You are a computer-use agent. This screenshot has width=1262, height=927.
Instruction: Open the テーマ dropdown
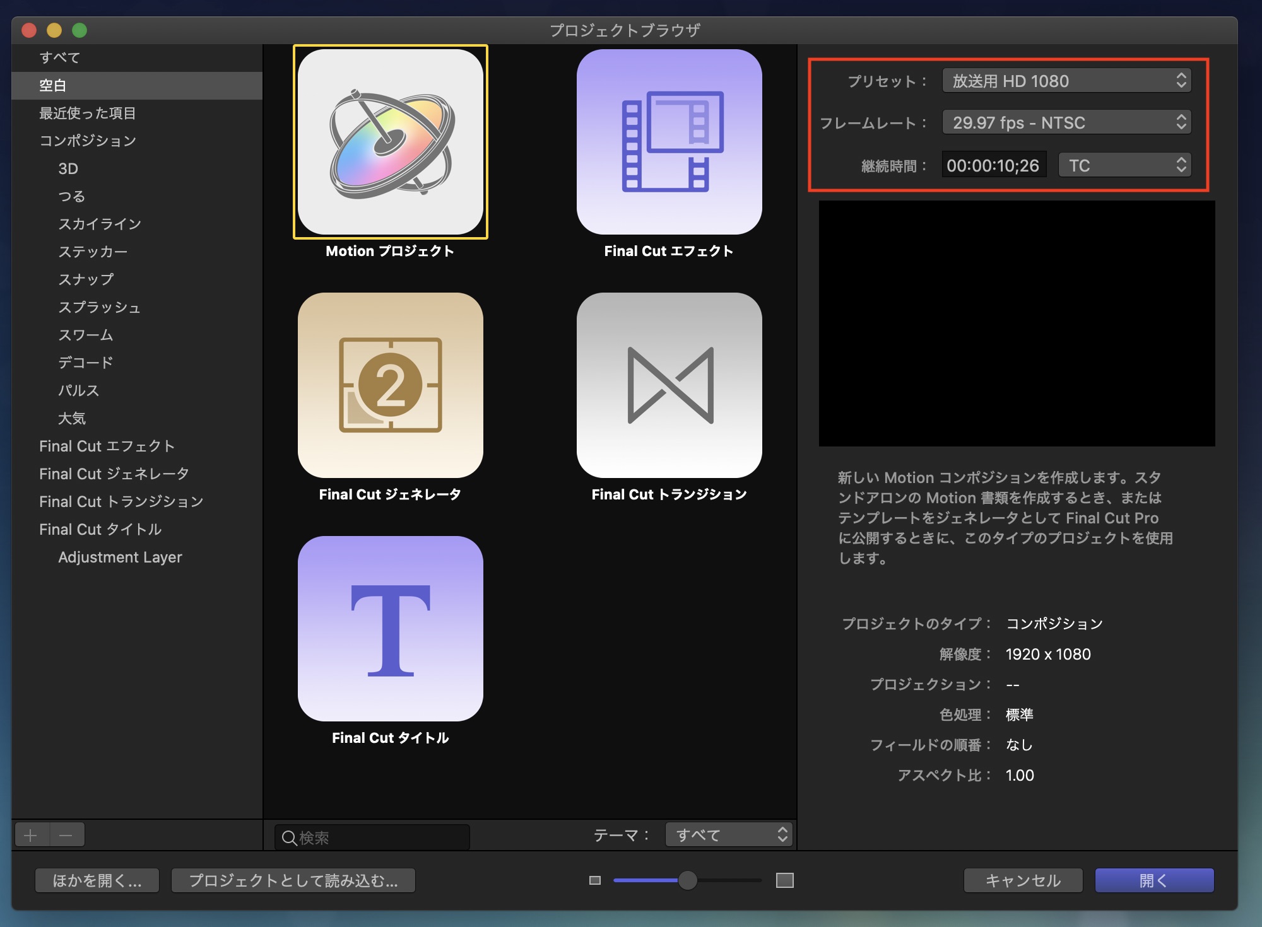pyautogui.click(x=729, y=835)
